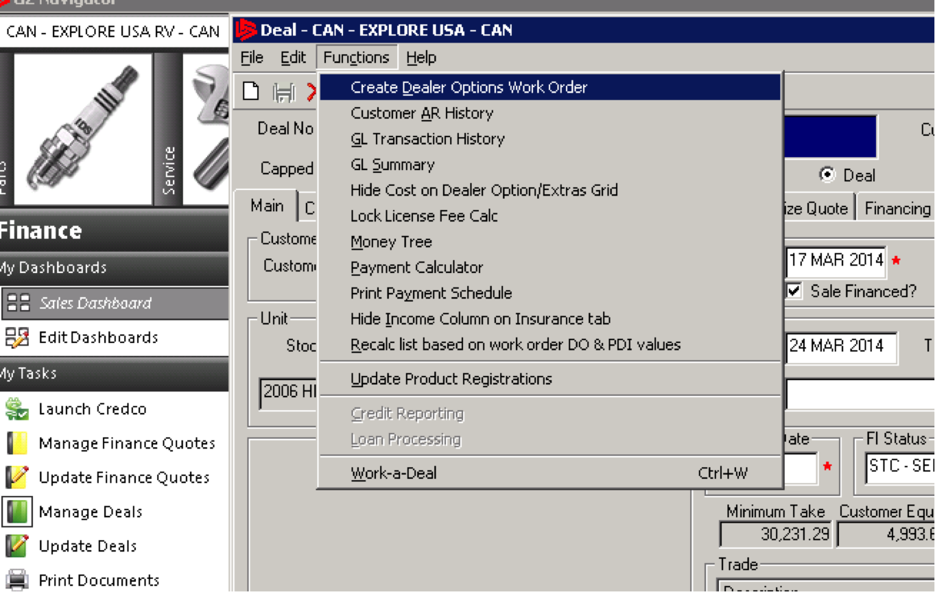Choose GL Transaction History

[x=550, y=139]
